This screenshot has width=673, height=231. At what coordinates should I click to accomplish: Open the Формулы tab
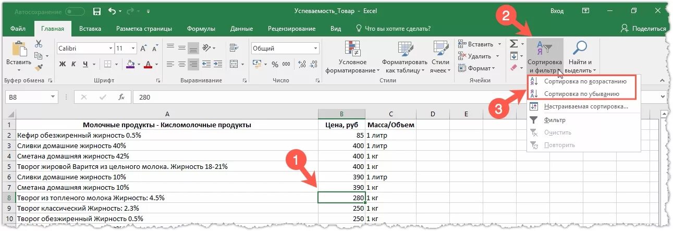point(201,29)
